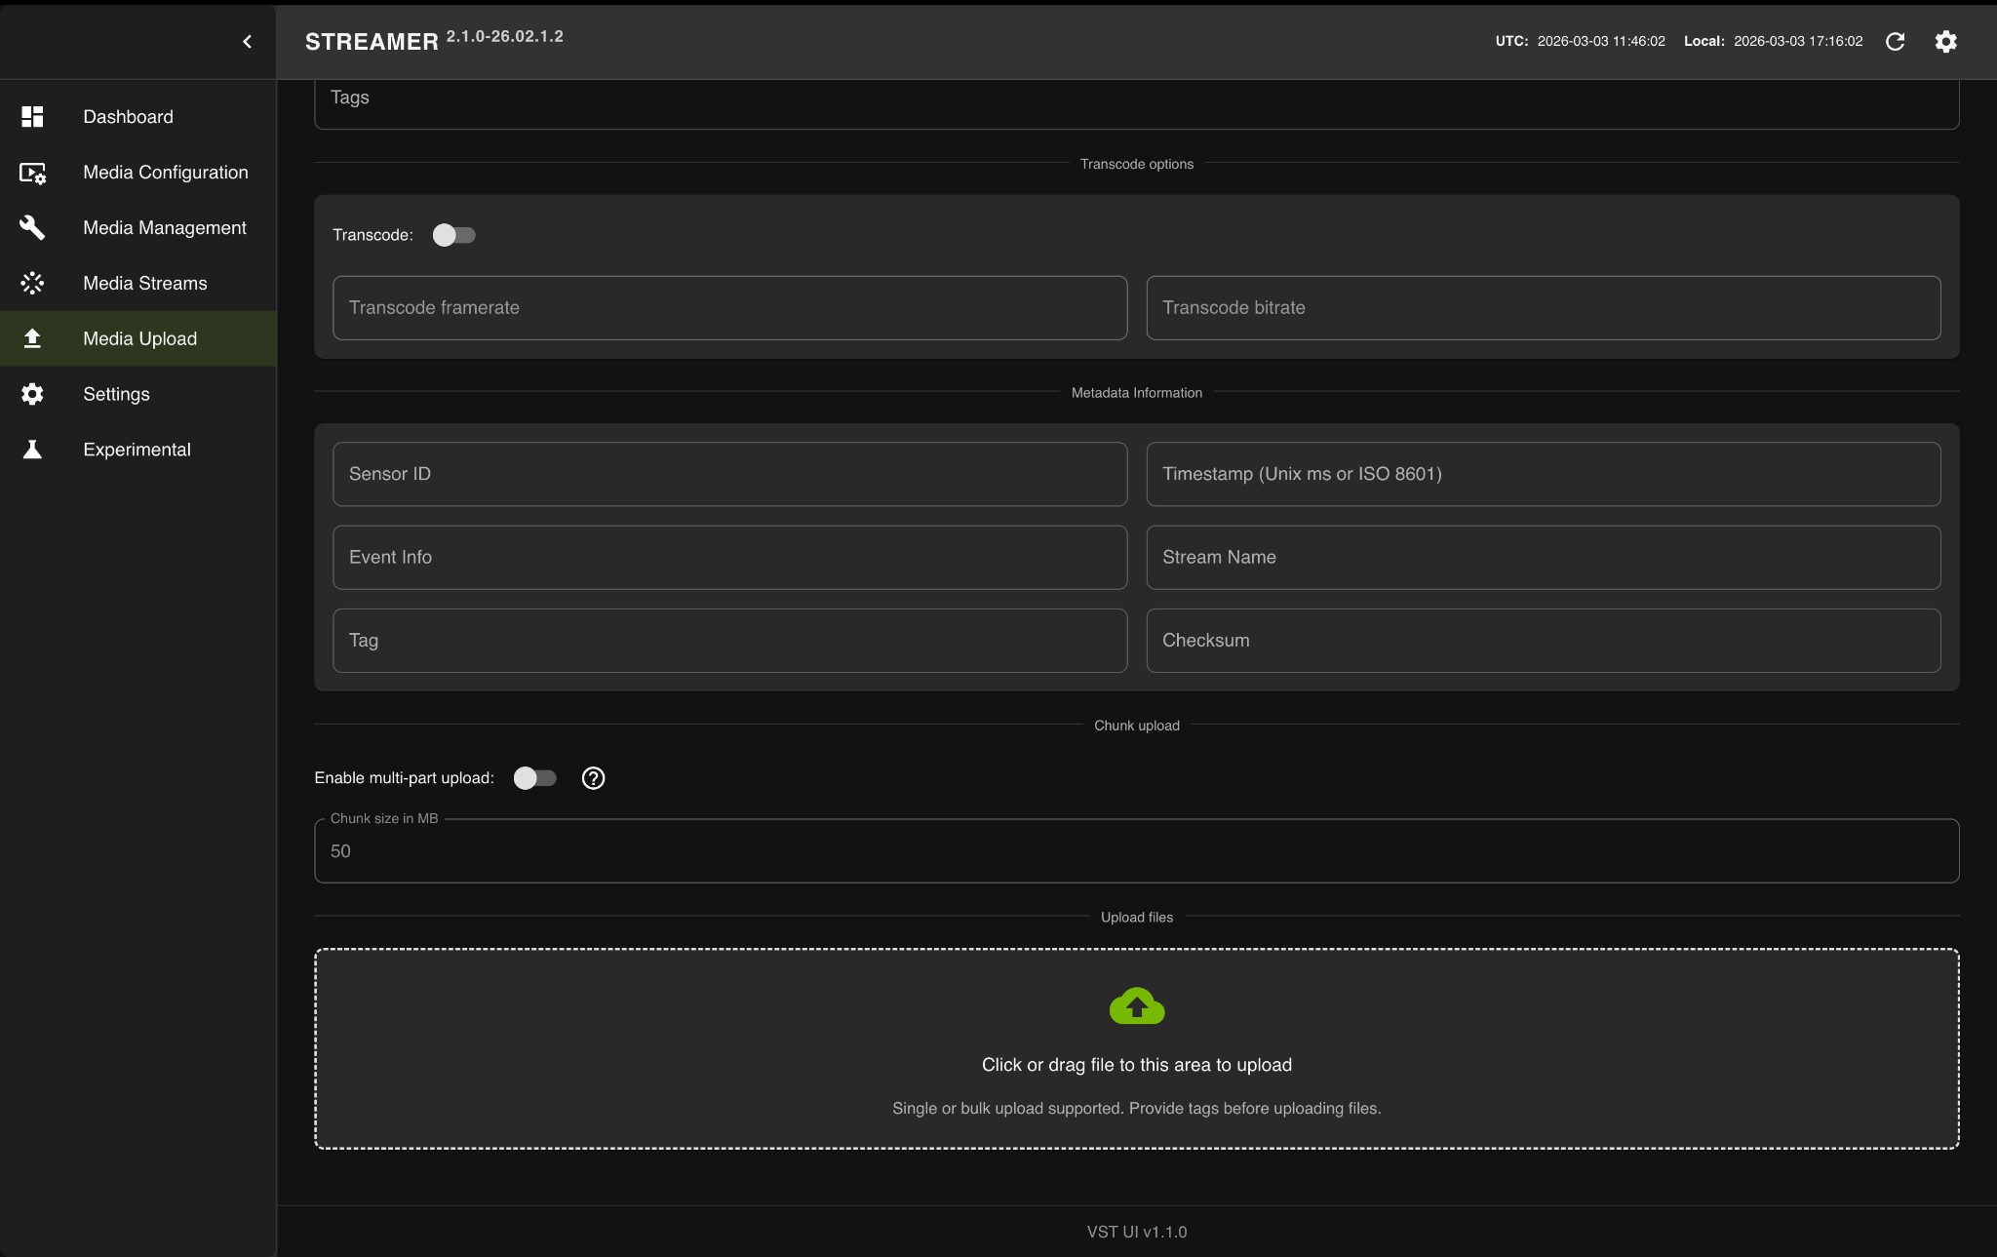This screenshot has height=1257, width=1997.
Task: Click the Media Management wrench icon
Action: (32, 228)
